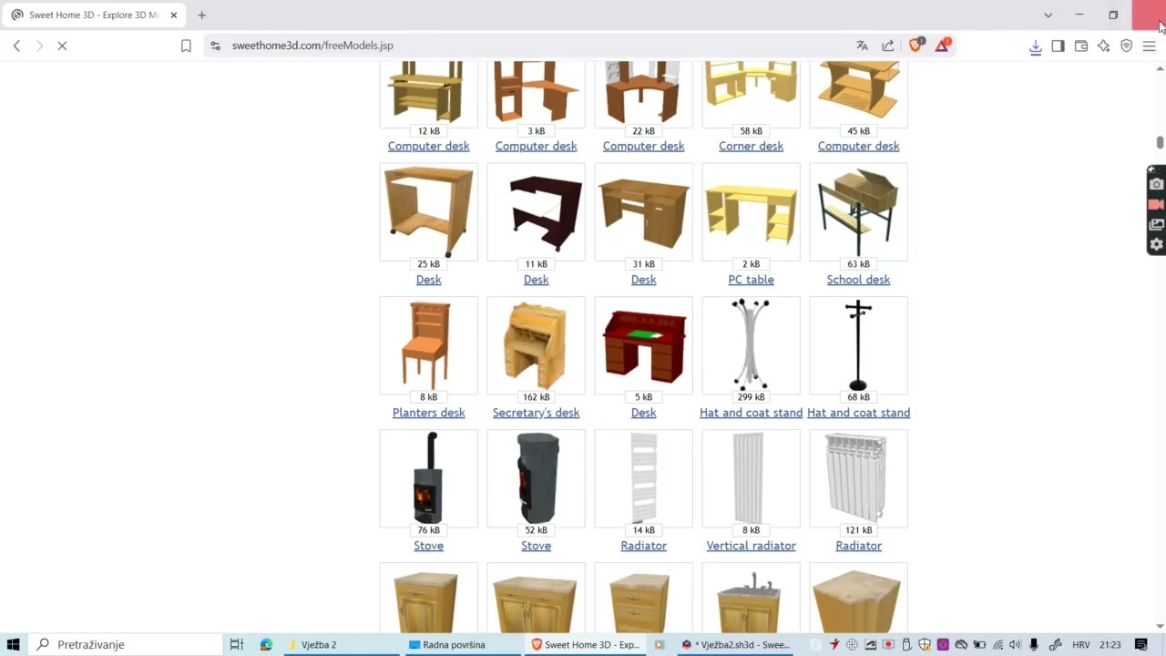Open a new browser tab with plus button
This screenshot has height=656, width=1166.
tap(201, 15)
